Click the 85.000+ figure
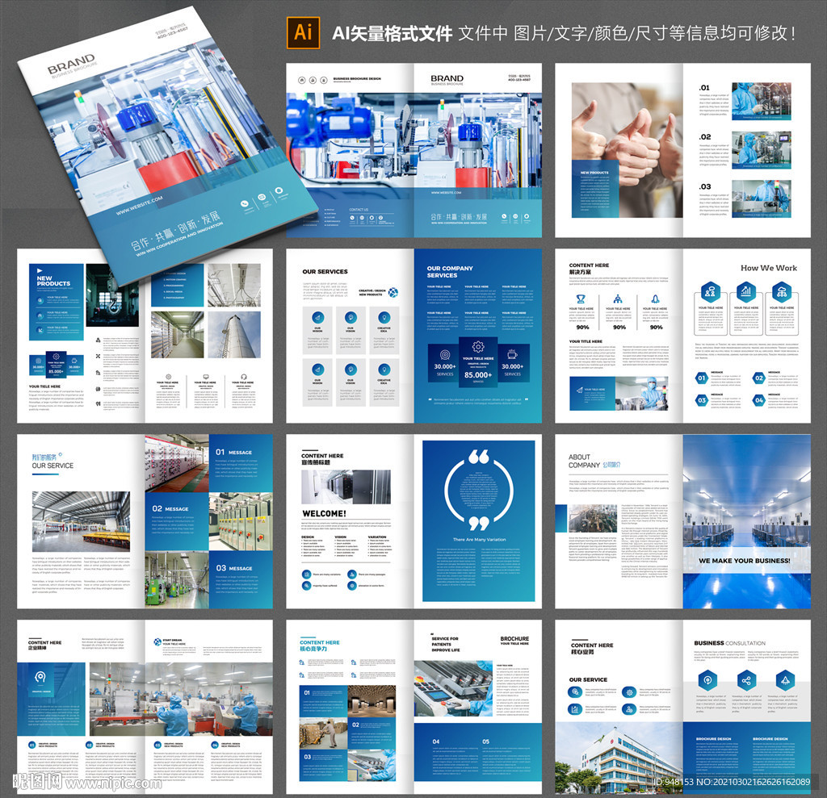The width and height of the screenshot is (827, 798). 478,374
